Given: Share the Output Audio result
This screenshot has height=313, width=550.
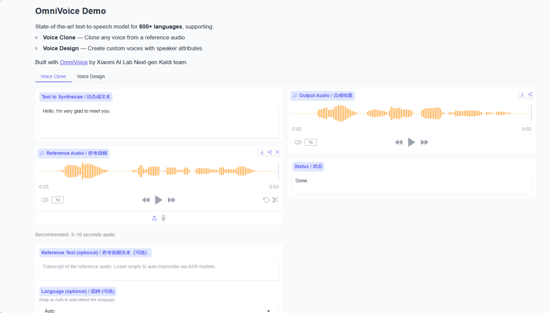Looking at the screenshot, I should coord(530,95).
